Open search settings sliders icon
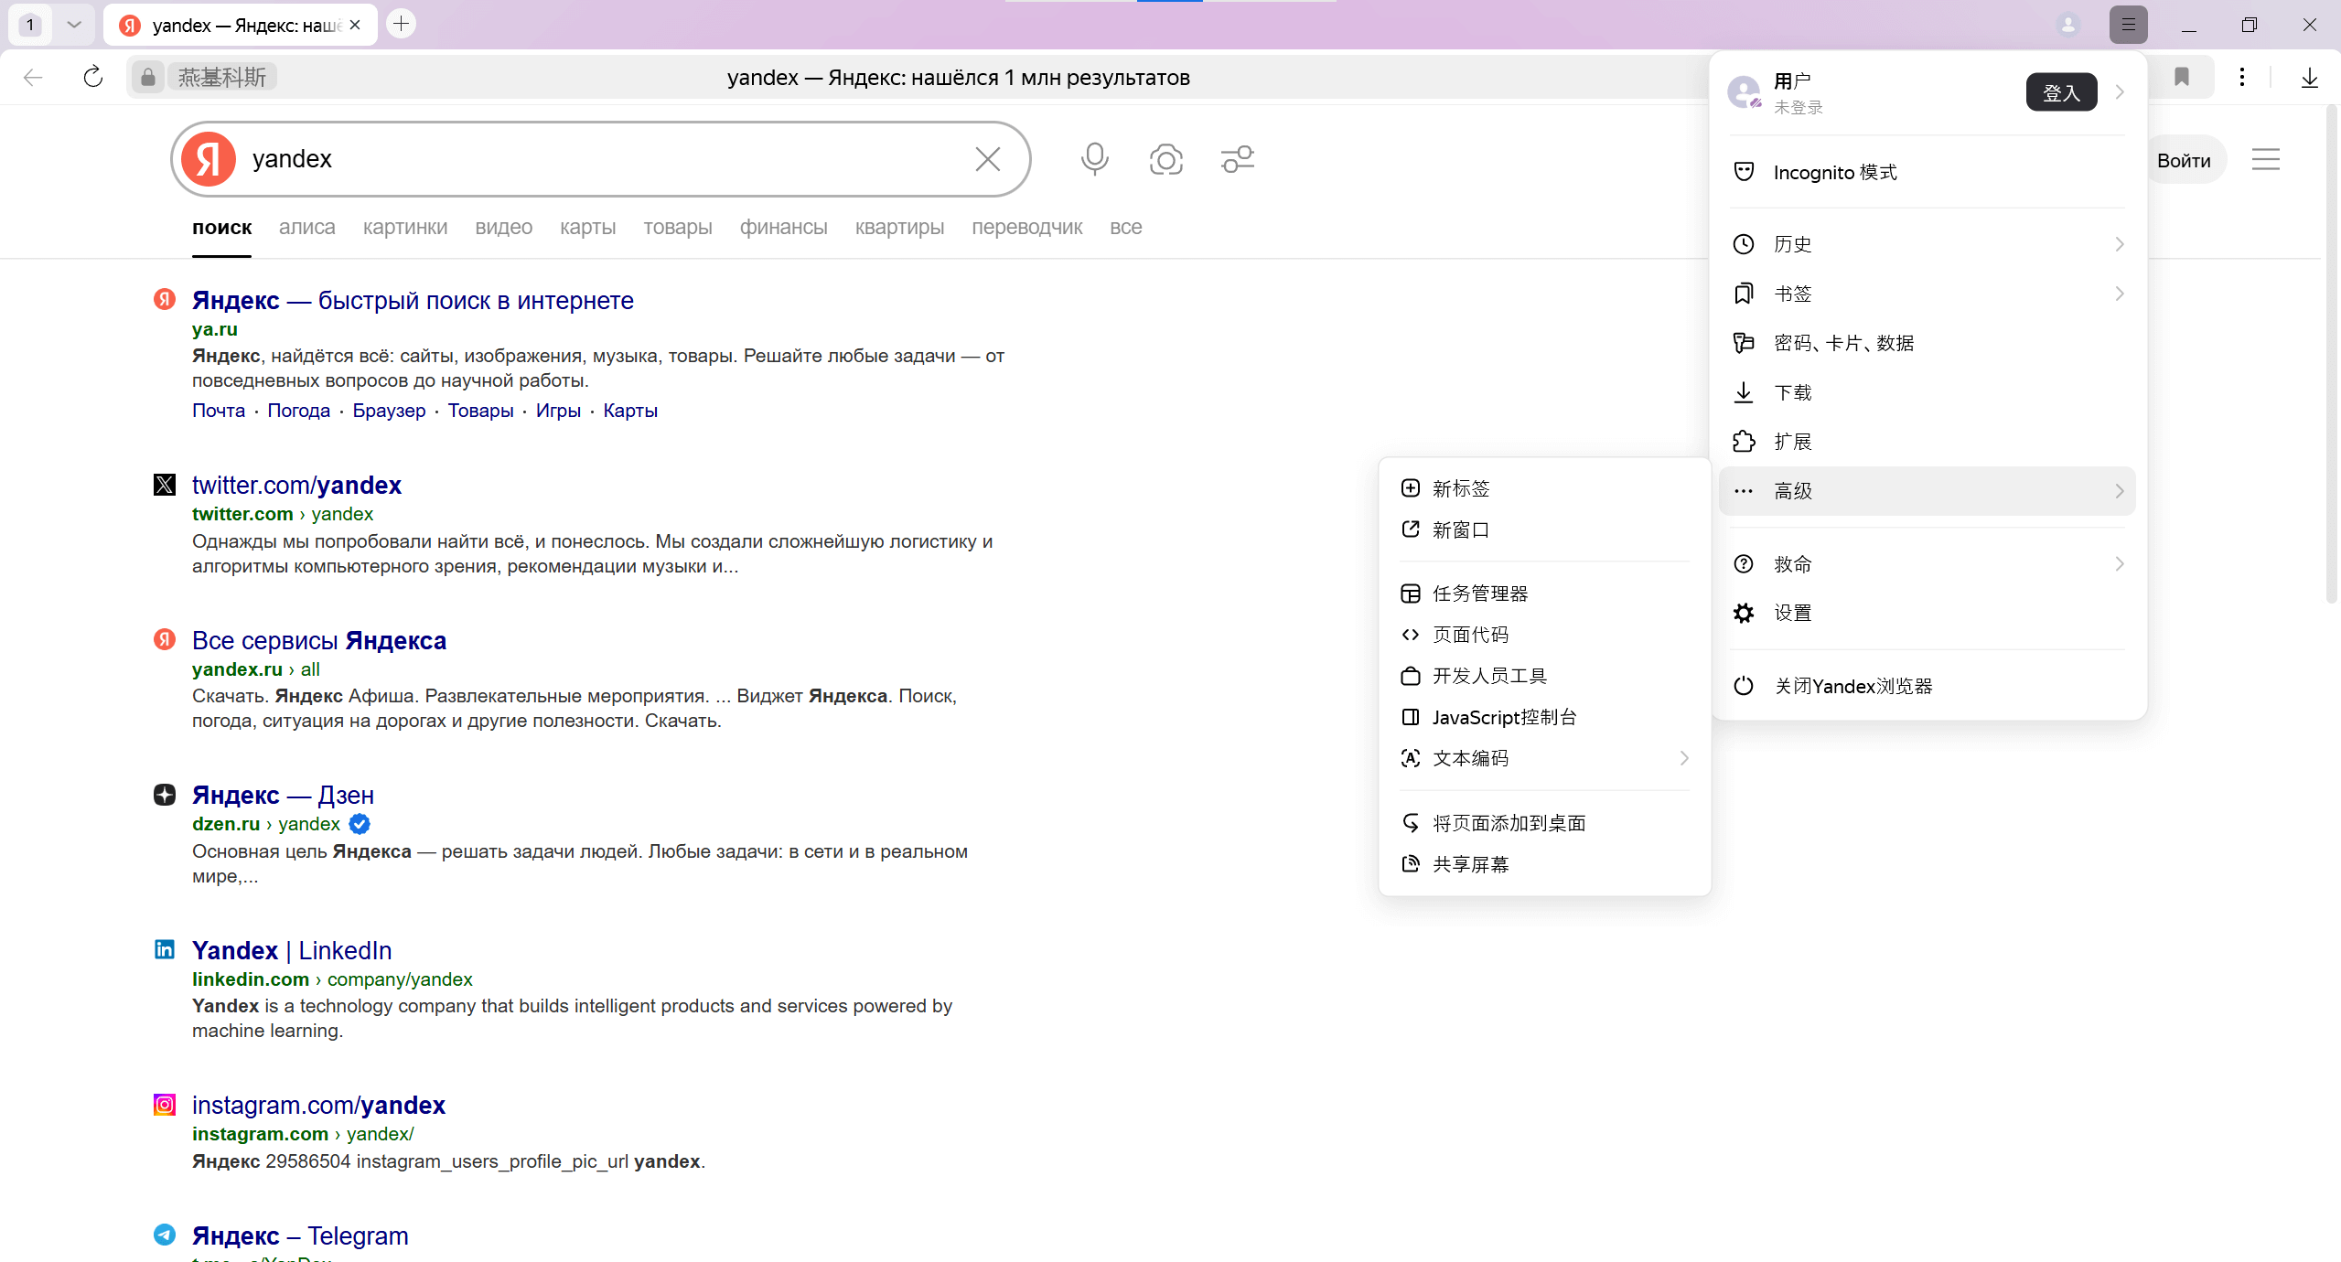 pos(1237,159)
